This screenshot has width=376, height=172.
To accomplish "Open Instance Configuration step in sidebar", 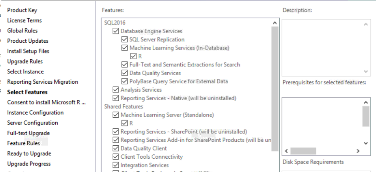I will (35, 113).
